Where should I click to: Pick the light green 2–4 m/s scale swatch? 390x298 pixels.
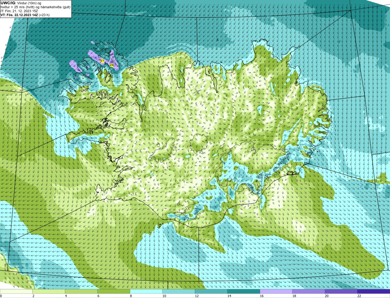tap(49, 291)
